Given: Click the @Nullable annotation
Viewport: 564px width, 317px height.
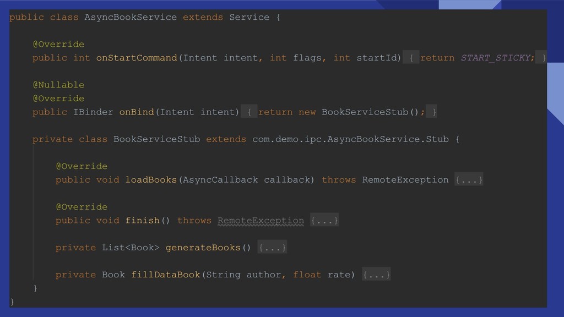Looking at the screenshot, I should click(x=58, y=85).
